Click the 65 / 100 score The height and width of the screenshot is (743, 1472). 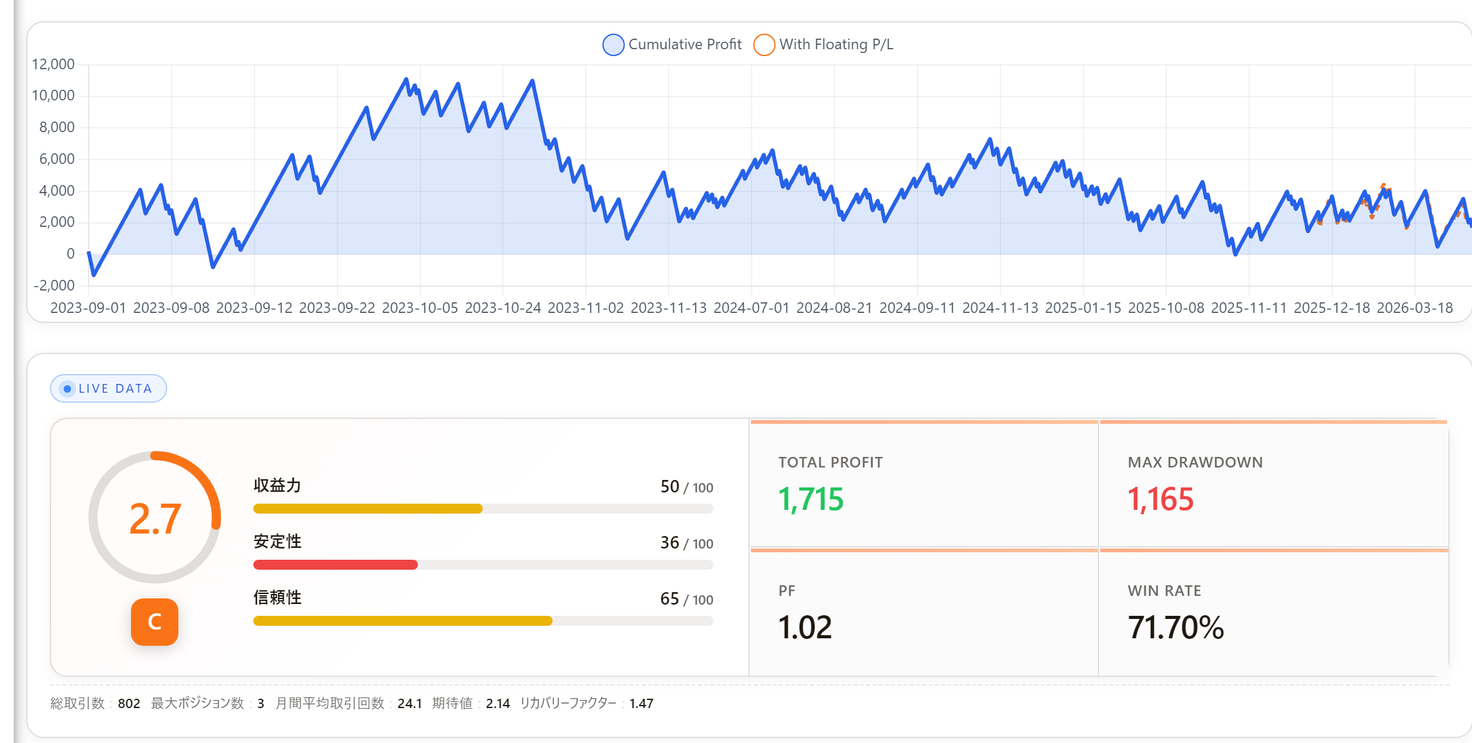[x=687, y=599]
